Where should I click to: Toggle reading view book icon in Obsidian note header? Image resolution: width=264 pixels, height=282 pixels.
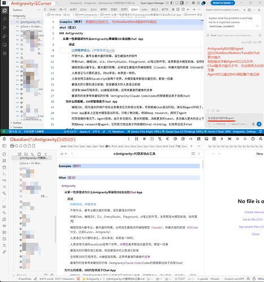(x=193, y=153)
